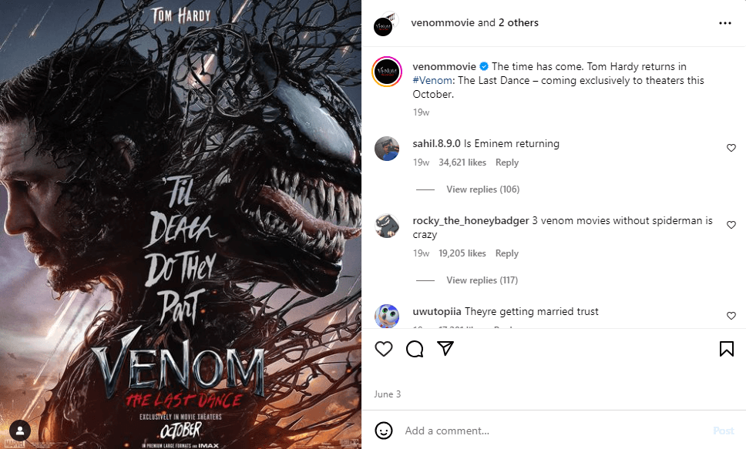Like rocky_the_honeybadger's comment
The width and height of the screenshot is (746, 449).
pos(731,225)
